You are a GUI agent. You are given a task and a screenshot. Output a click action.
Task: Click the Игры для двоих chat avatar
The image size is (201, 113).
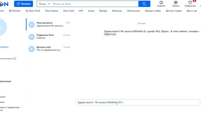[31, 24]
